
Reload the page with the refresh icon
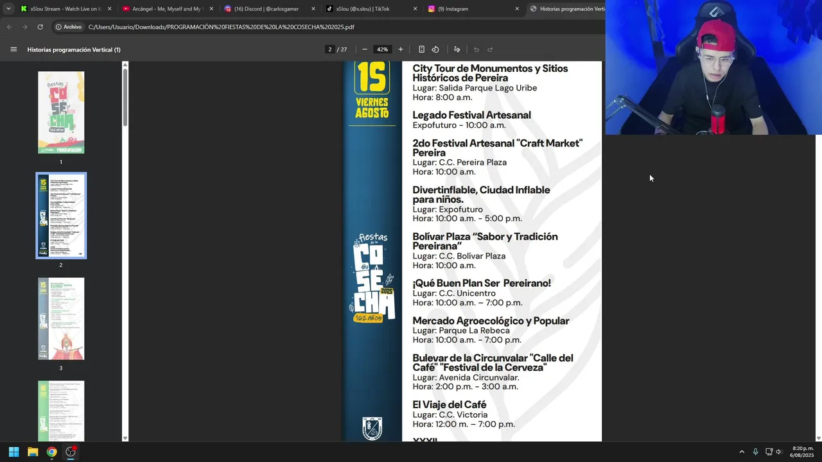[x=40, y=27]
